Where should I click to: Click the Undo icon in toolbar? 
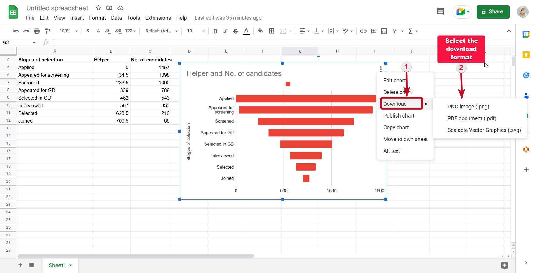point(16,31)
